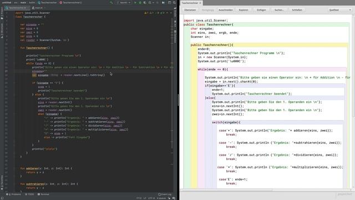Open the Quelltext view dropdown
The image size is (355, 200).
[340, 10]
